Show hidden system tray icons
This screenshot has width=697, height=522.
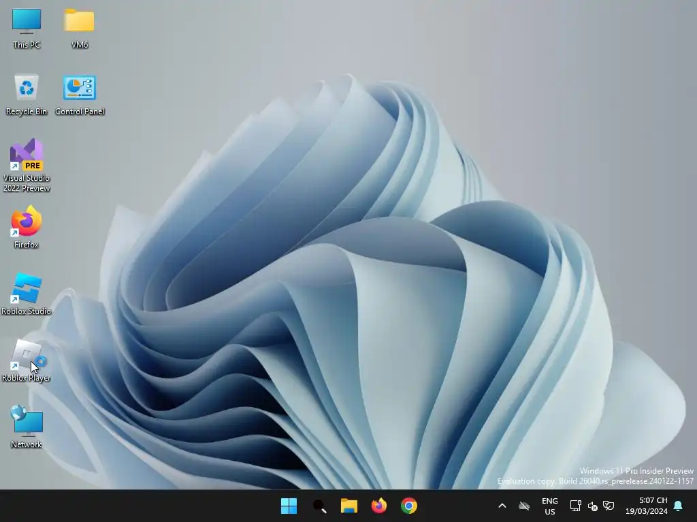(x=502, y=506)
